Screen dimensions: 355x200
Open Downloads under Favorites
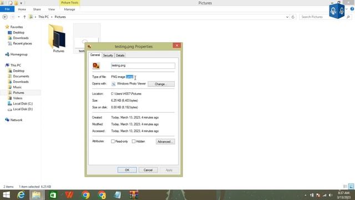[21, 38]
